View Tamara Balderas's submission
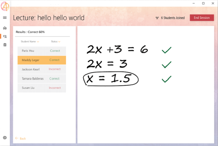 coord(42,79)
